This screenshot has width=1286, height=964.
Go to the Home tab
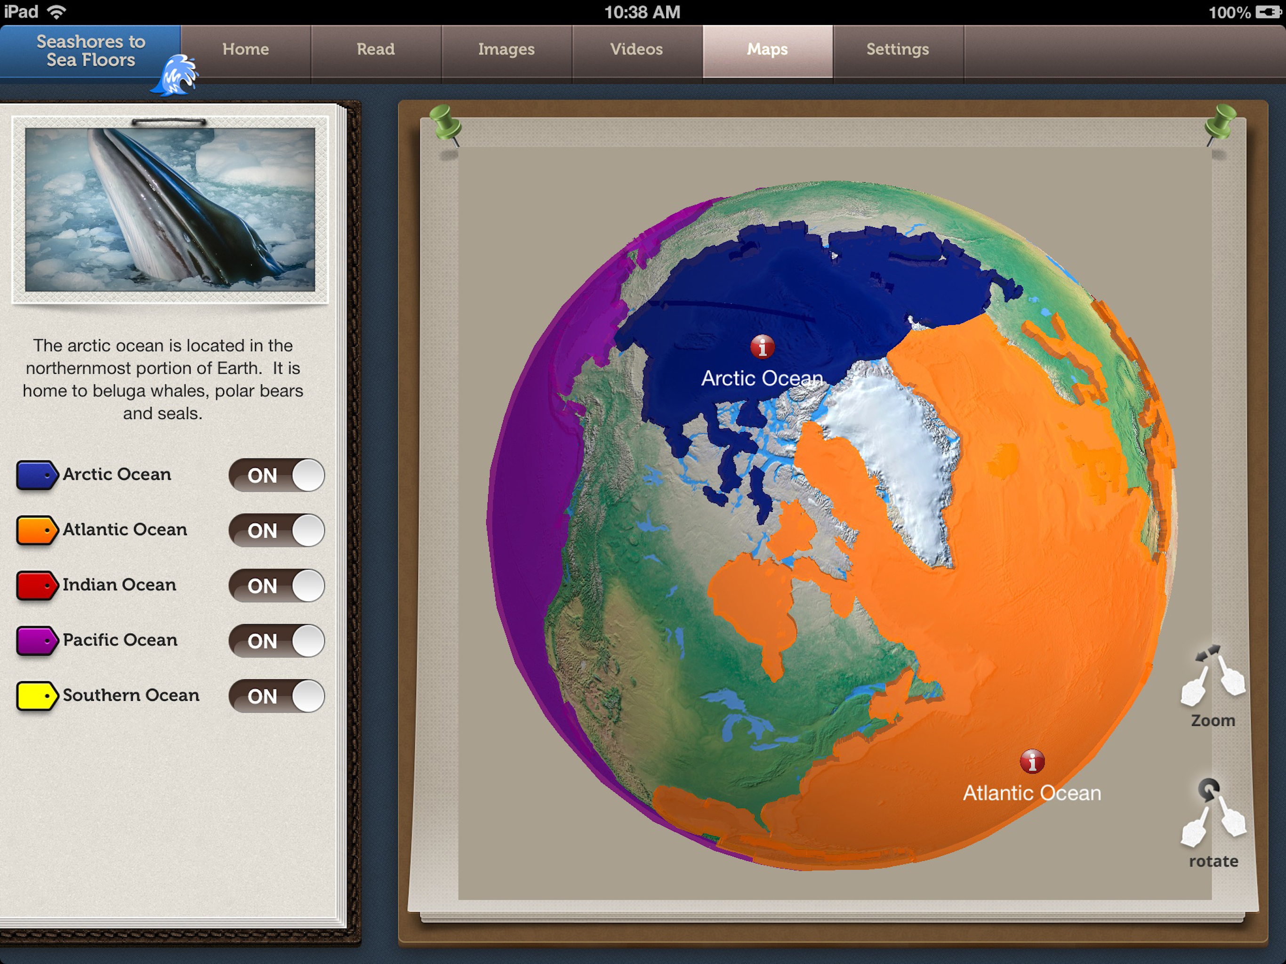[x=245, y=49]
